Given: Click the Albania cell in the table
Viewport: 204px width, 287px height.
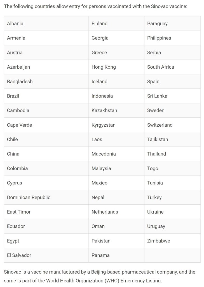Looking at the screenshot, I should click(x=15, y=24).
